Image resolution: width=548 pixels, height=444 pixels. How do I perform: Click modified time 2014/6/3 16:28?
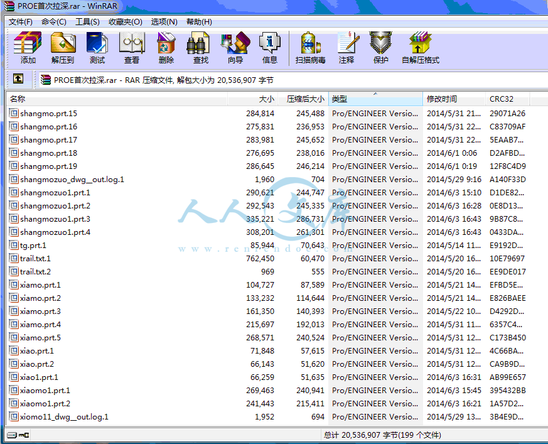(454, 205)
